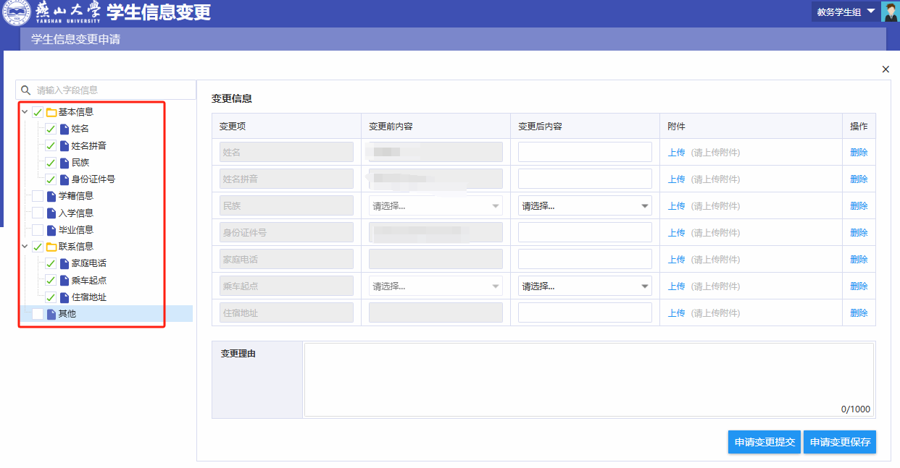Click 申请变更提交 button

click(x=764, y=442)
